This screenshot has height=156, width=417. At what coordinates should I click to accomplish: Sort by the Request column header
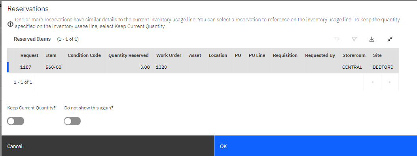(29, 55)
